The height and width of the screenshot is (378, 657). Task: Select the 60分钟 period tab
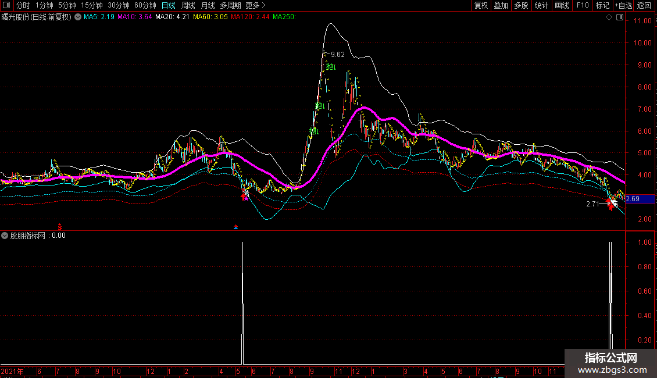click(145, 5)
